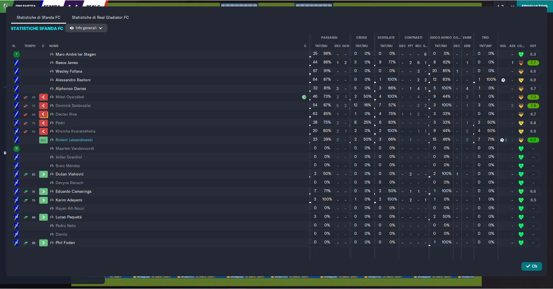Click the 8.9 rating badge for Lewandowski
Image resolution: width=553 pixels, height=289 pixels.
(533, 140)
